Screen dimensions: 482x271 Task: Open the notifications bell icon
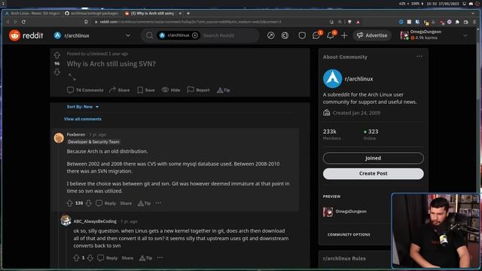pos(331,35)
